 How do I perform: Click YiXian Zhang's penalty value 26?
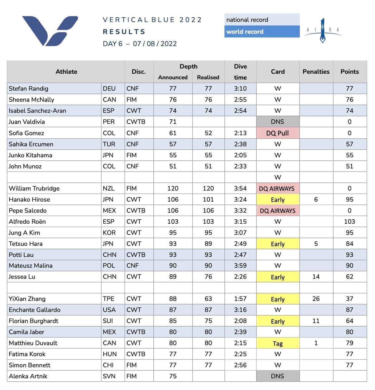pyautogui.click(x=316, y=299)
